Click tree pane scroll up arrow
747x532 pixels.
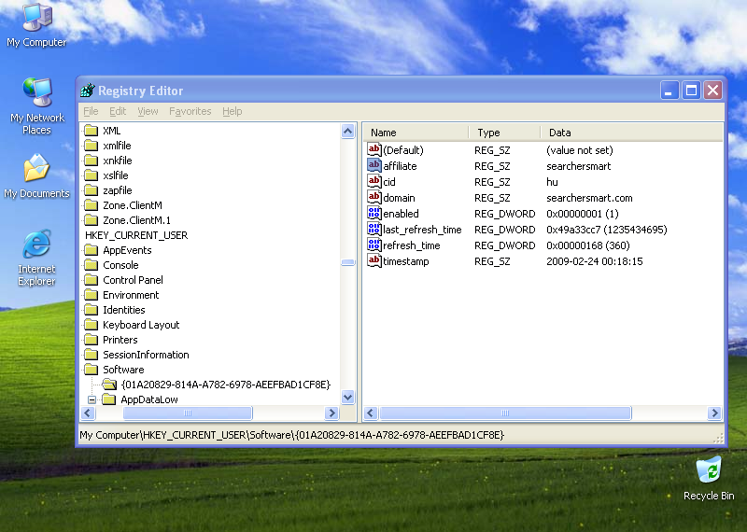[x=348, y=131]
